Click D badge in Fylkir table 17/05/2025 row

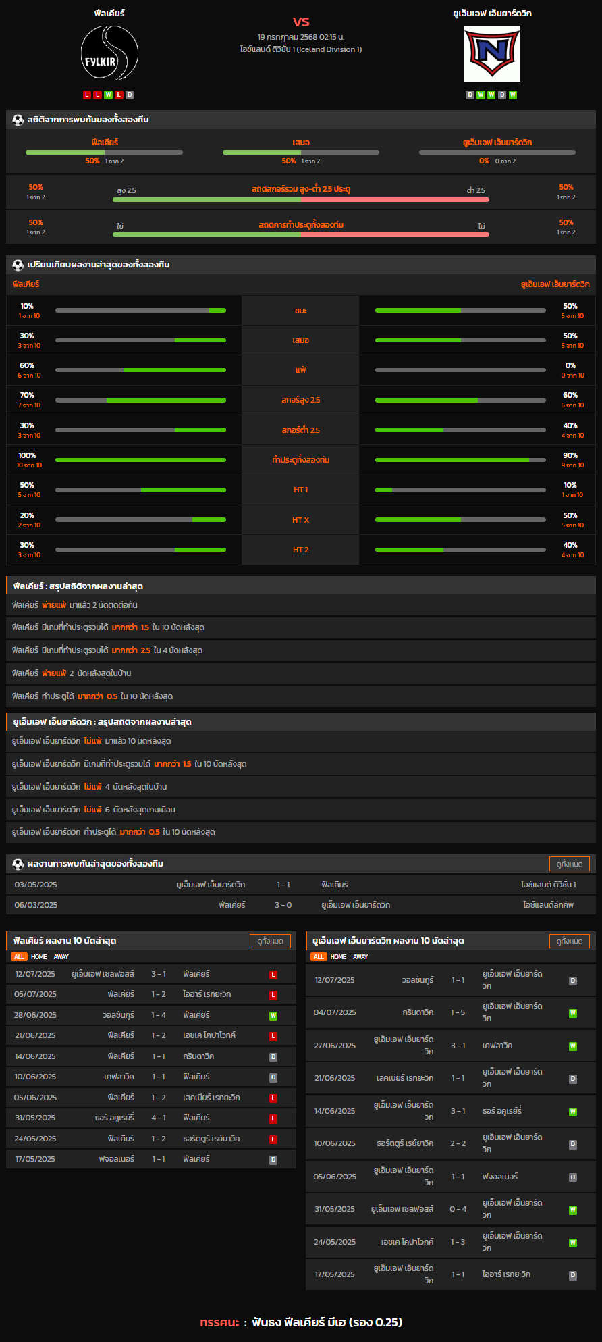pos(273,1160)
